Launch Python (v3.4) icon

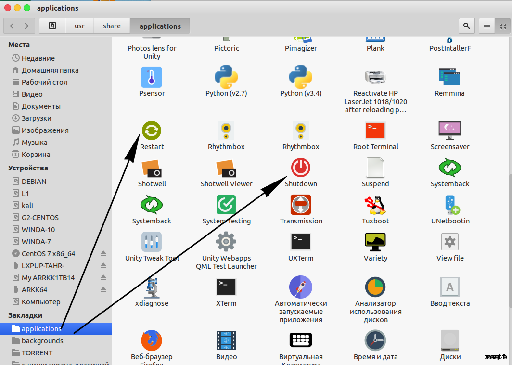[300, 77]
